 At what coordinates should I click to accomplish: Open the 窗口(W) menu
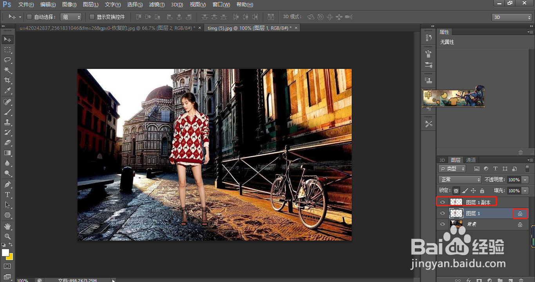click(x=222, y=5)
